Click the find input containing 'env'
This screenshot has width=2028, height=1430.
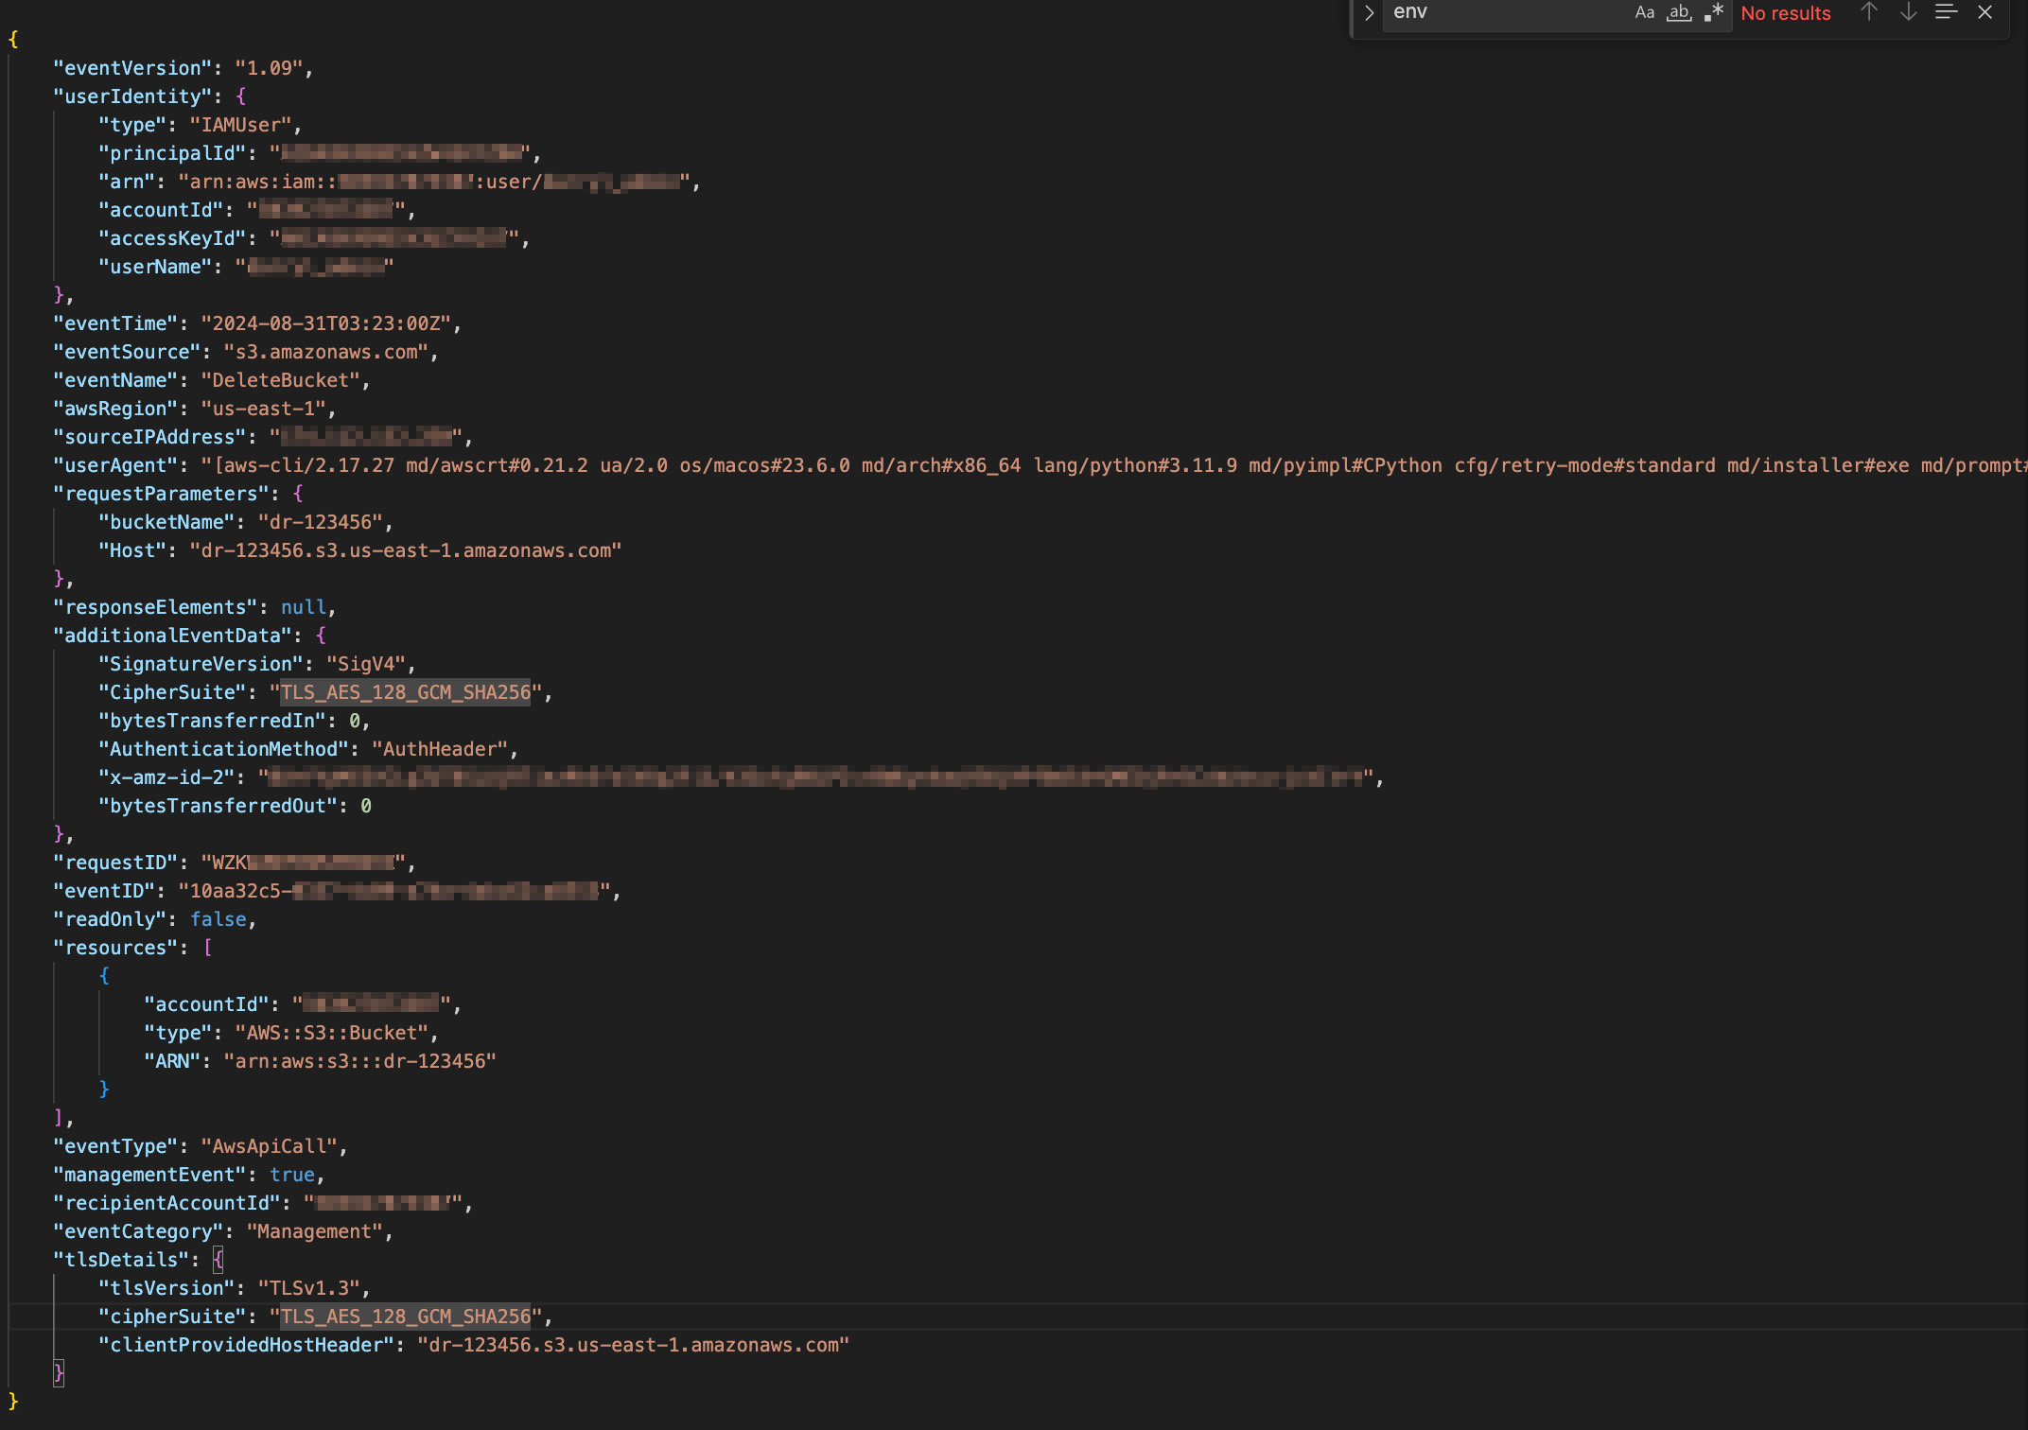pos(1504,12)
